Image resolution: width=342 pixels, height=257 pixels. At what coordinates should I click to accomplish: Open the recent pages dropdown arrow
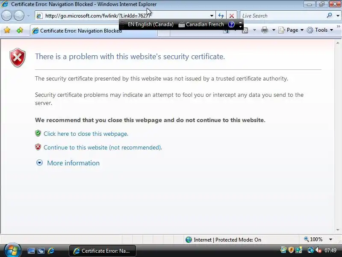pyautogui.click(x=29, y=16)
